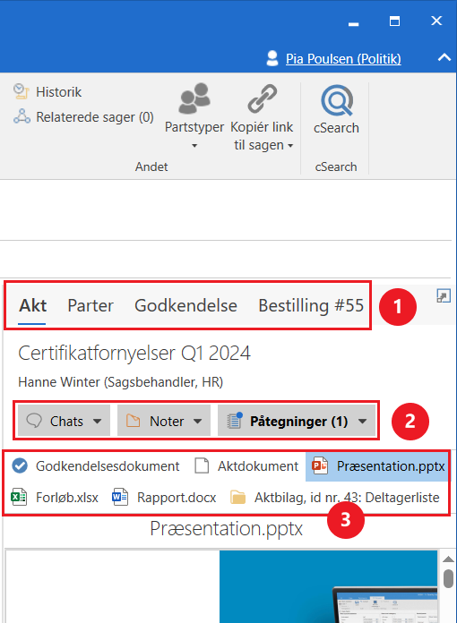Select Præsentation.pptx in the file list
Image resolution: width=457 pixels, height=623 pixels.
pyautogui.click(x=377, y=465)
